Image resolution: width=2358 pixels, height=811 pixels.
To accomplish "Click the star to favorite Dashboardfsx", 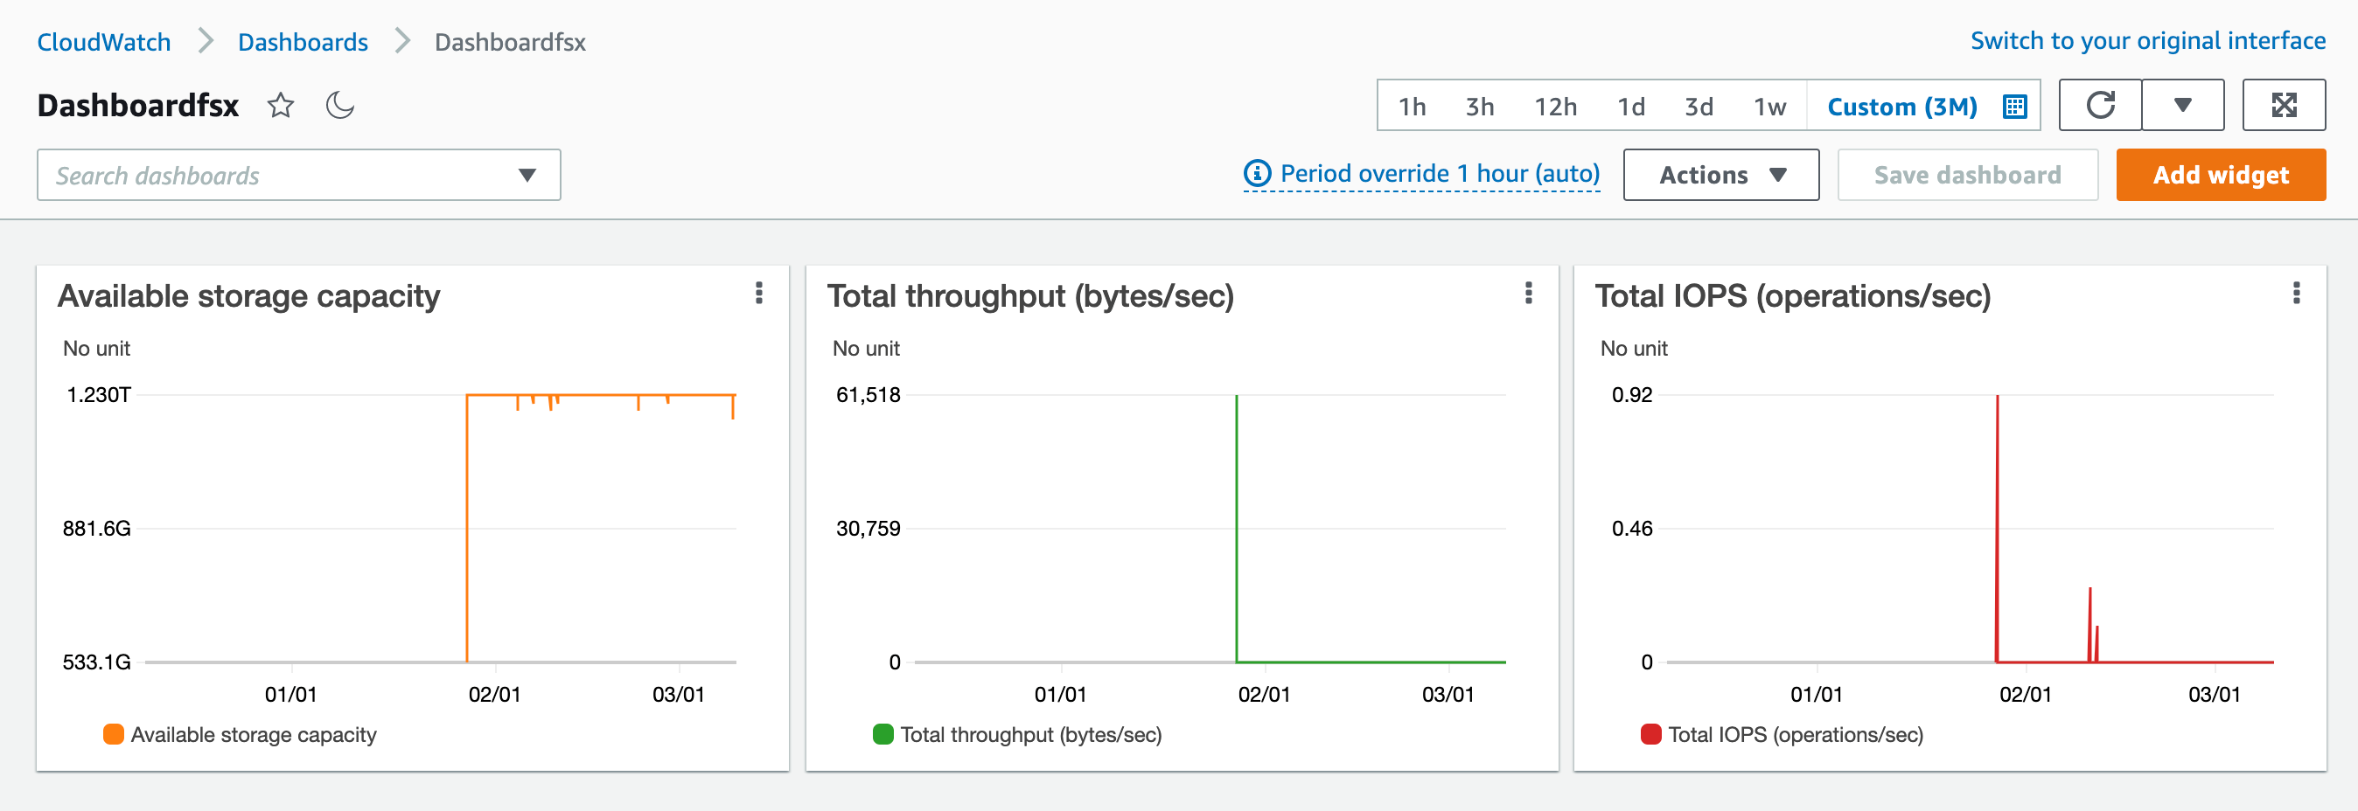I will 279,104.
